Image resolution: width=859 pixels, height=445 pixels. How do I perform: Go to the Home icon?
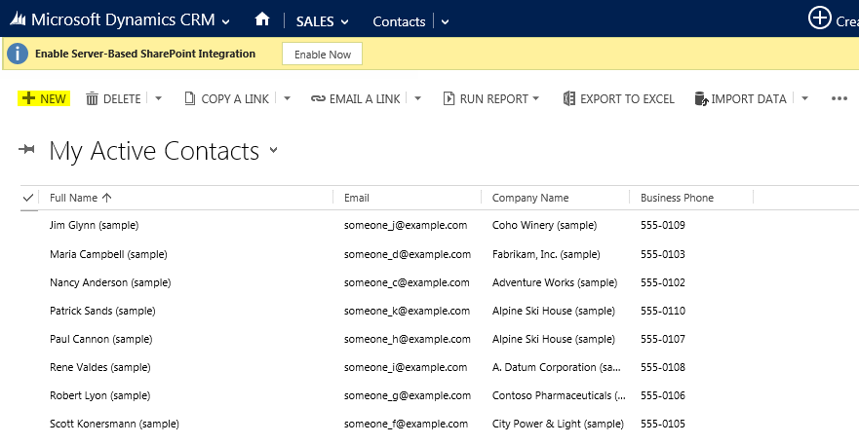[x=262, y=19]
